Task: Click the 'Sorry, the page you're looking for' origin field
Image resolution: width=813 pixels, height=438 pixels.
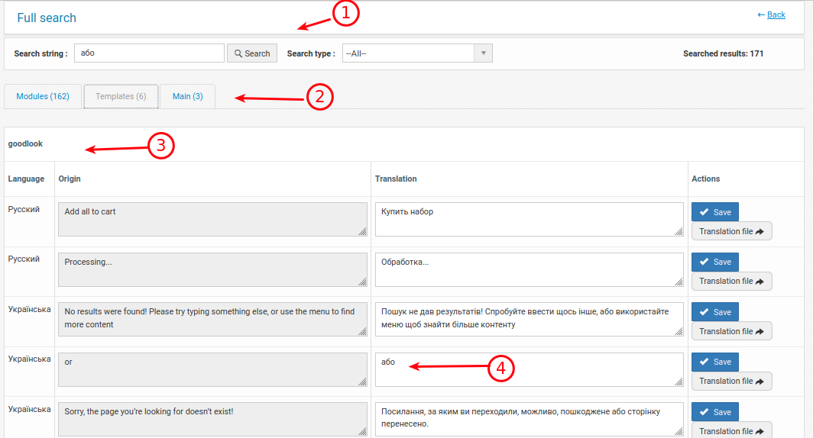Action: 212,419
